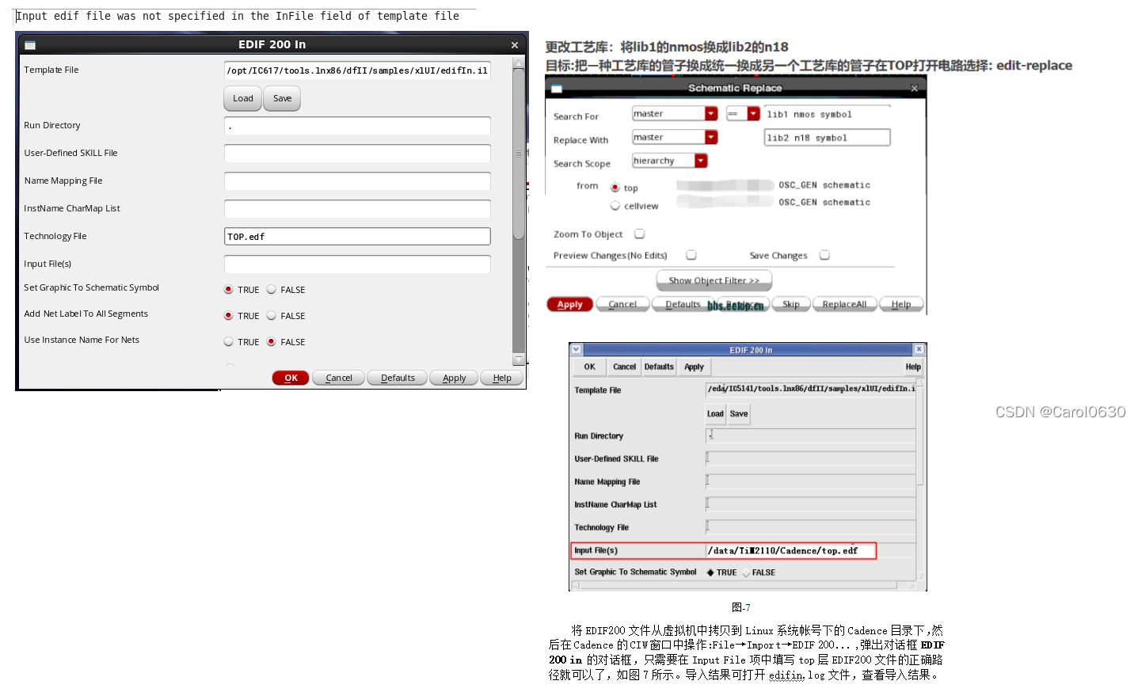Close the IC617 EDIF 200 In dialog
Viewport: 1138px width, 696px height.
click(x=515, y=45)
